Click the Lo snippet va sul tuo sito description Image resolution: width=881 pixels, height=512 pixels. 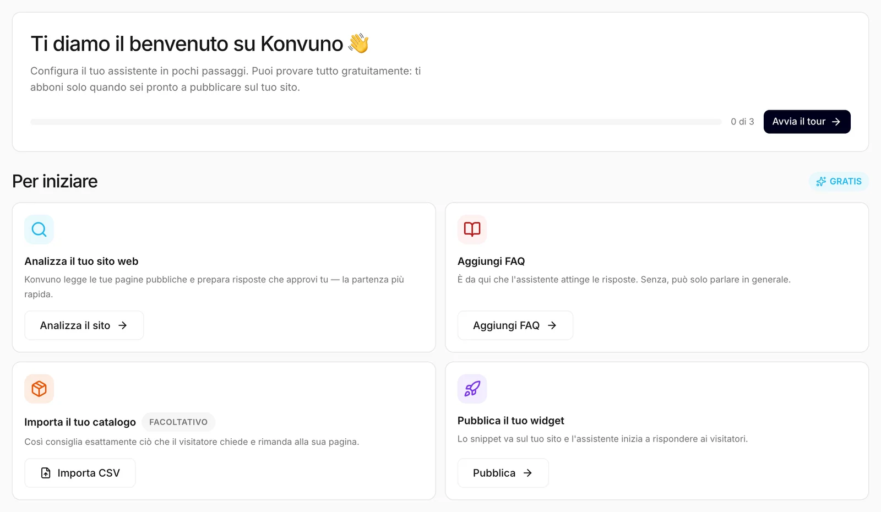pos(602,439)
